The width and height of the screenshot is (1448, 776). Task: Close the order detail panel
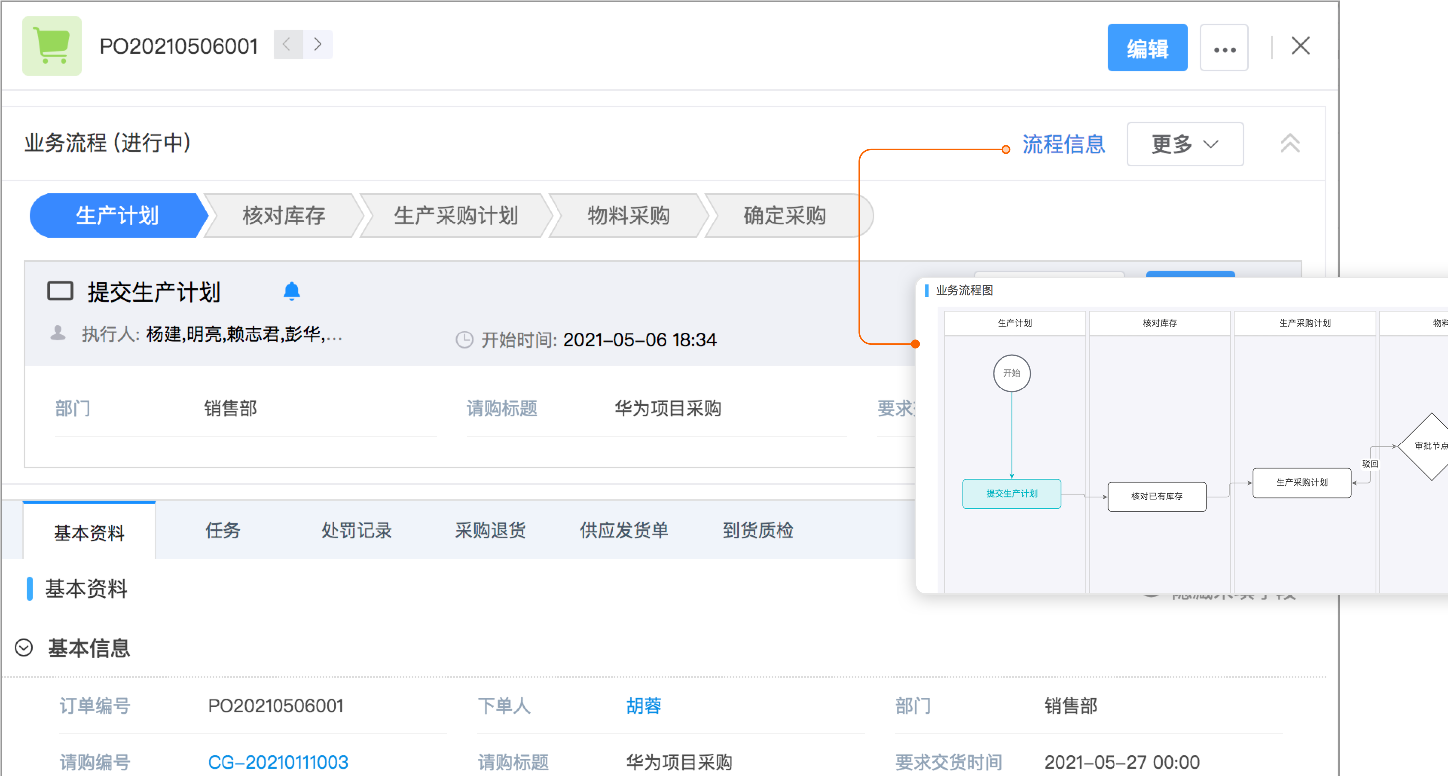[x=1300, y=46]
